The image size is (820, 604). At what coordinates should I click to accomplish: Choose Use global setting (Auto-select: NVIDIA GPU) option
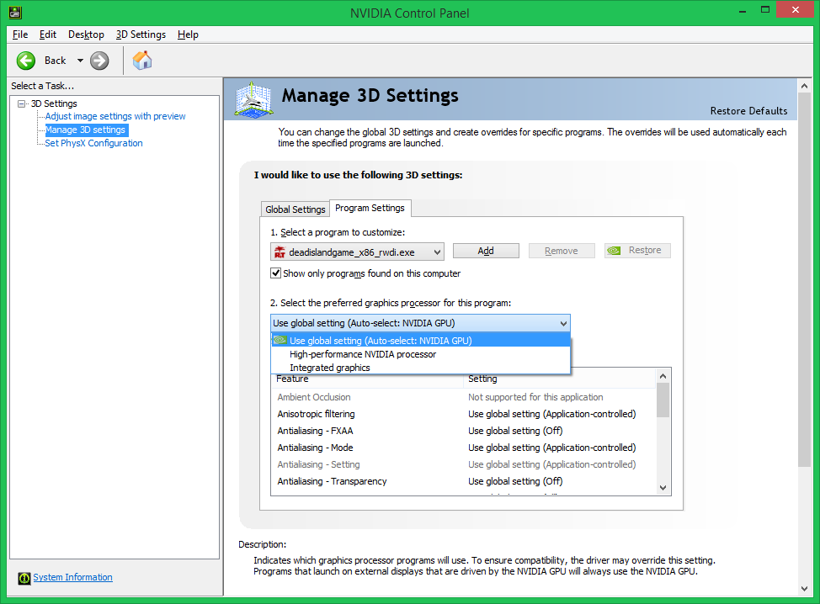(x=420, y=341)
